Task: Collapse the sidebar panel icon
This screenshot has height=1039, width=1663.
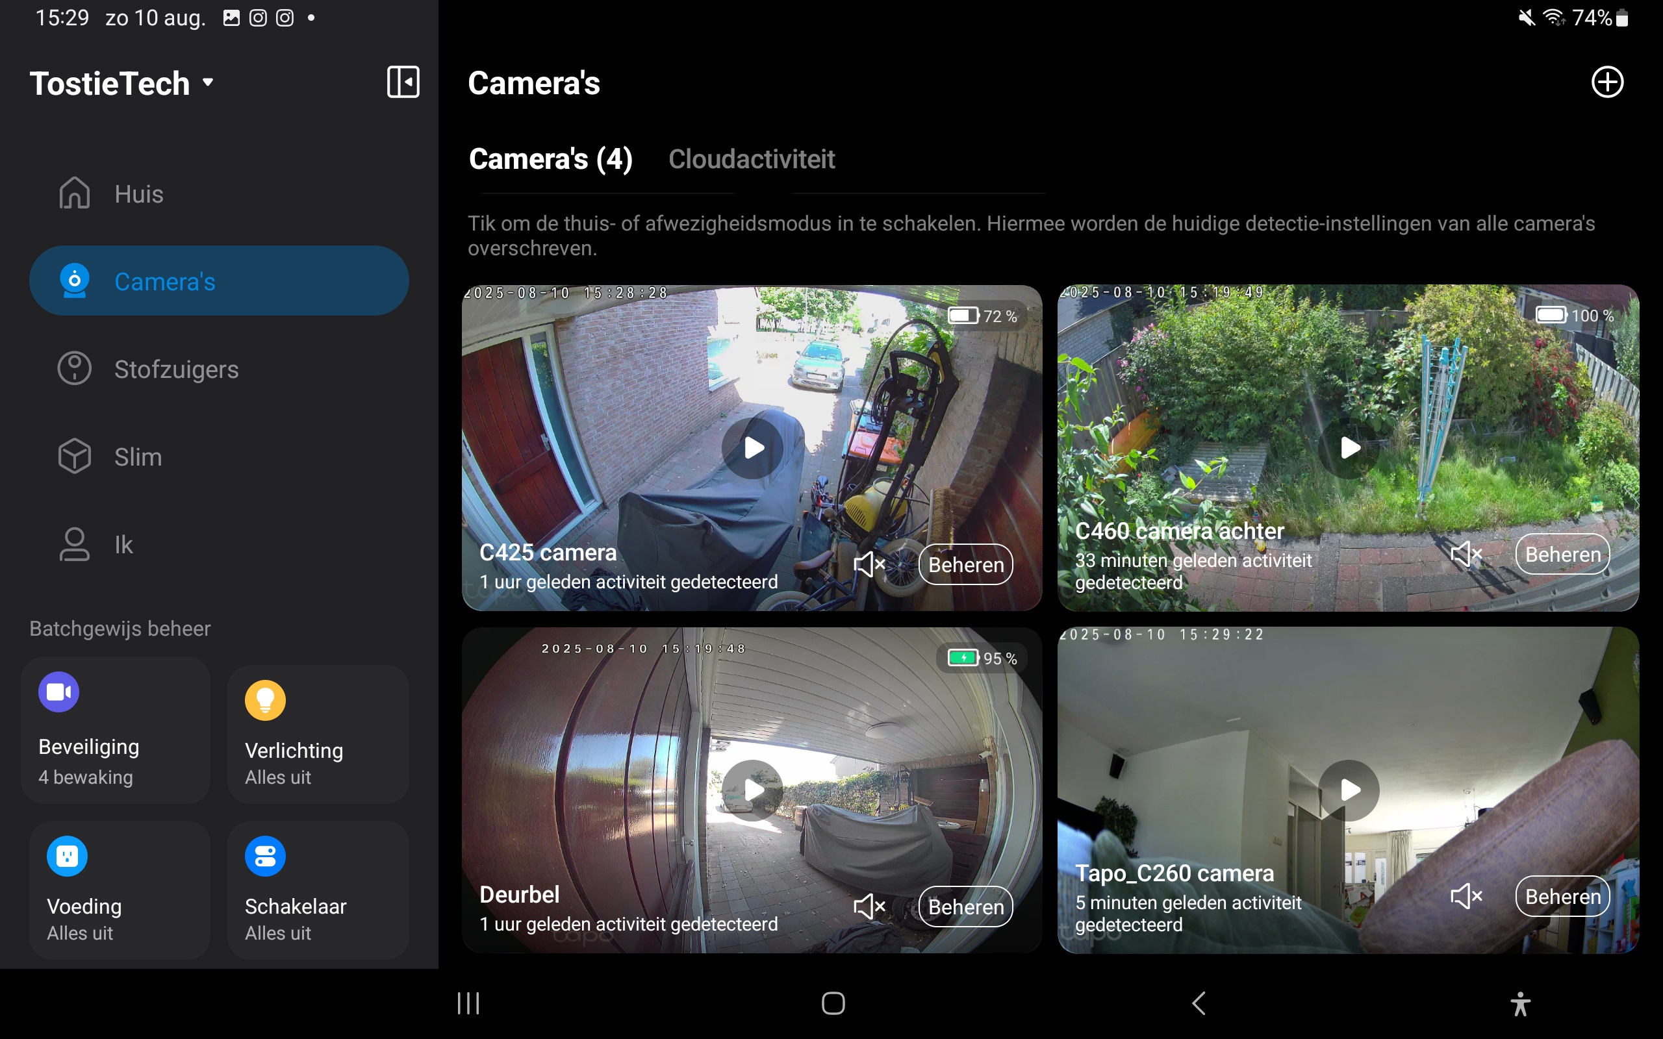Action: [x=403, y=82]
